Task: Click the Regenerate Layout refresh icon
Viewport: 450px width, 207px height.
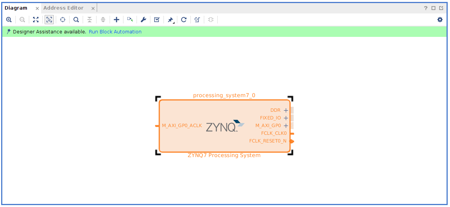Action: [184, 20]
